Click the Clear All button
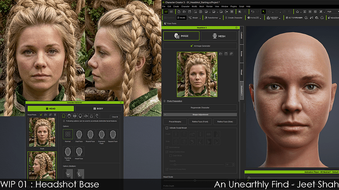 [x=115, y=117]
